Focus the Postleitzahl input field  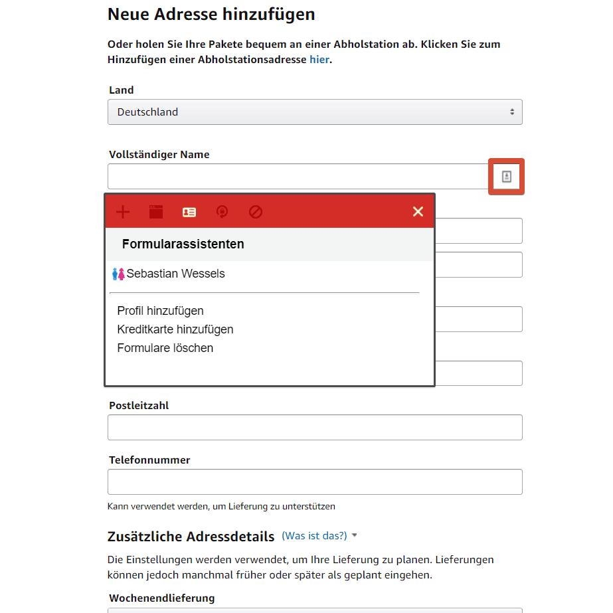point(315,427)
